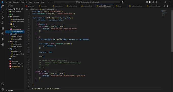This screenshot has height=92, width=173.
Task: Collapse the db folder
Action: (9, 24)
